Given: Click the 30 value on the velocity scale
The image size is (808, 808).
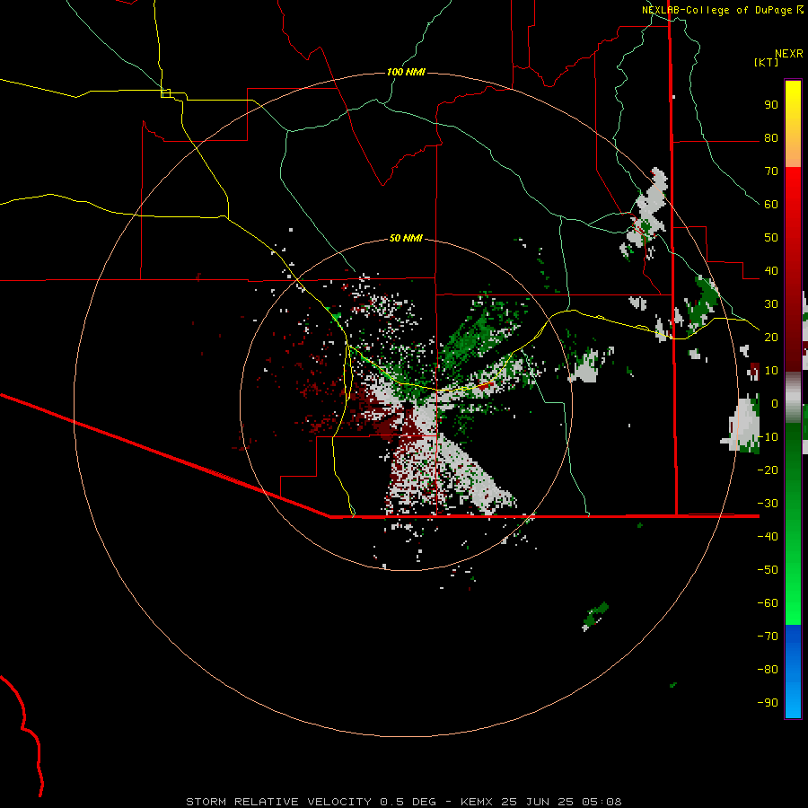Looking at the screenshot, I should (x=771, y=304).
